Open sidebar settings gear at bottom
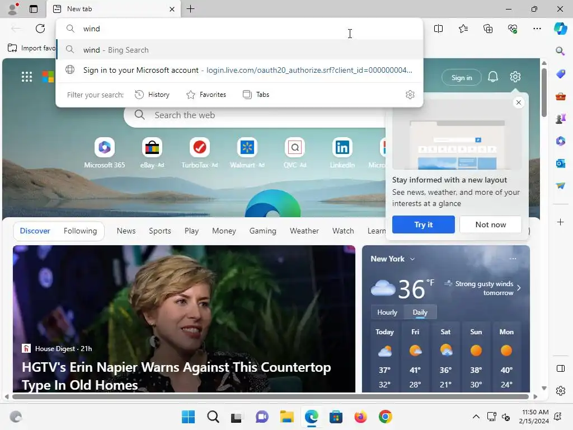 560,391
